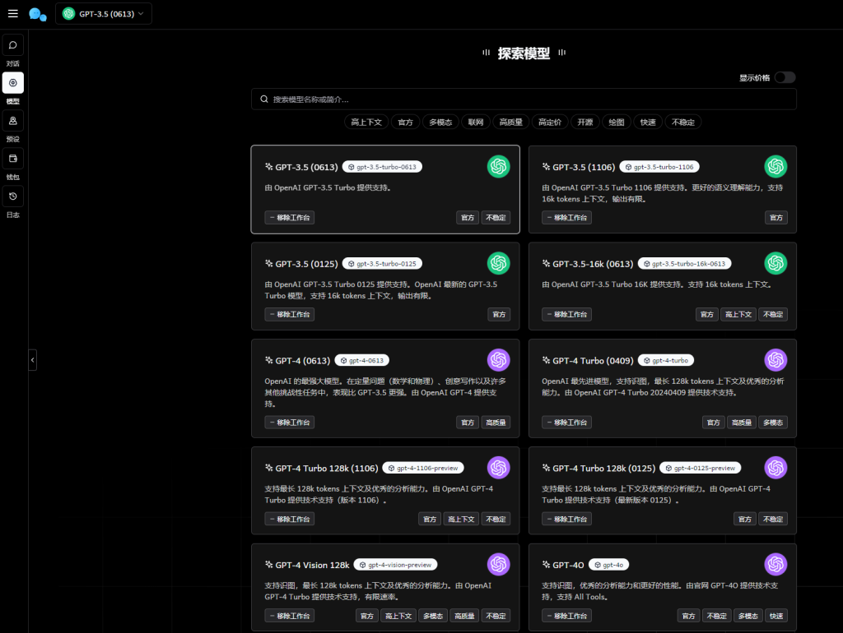Remove GPT-3.5-16k (0613) from workbench via 移除工作台
Screen dimensions: 843x633
(x=566, y=314)
